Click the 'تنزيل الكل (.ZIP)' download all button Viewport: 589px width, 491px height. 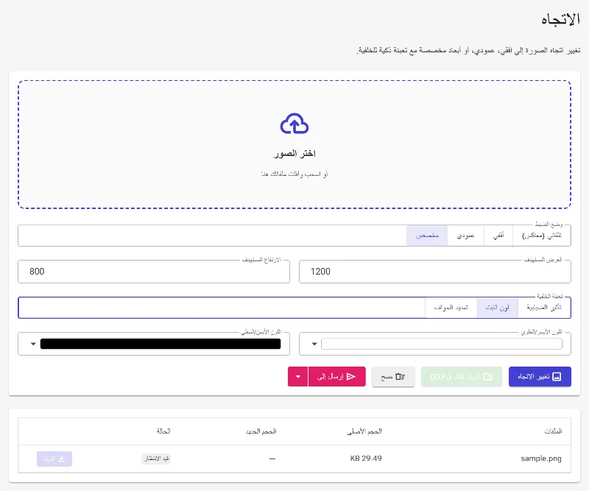(462, 376)
